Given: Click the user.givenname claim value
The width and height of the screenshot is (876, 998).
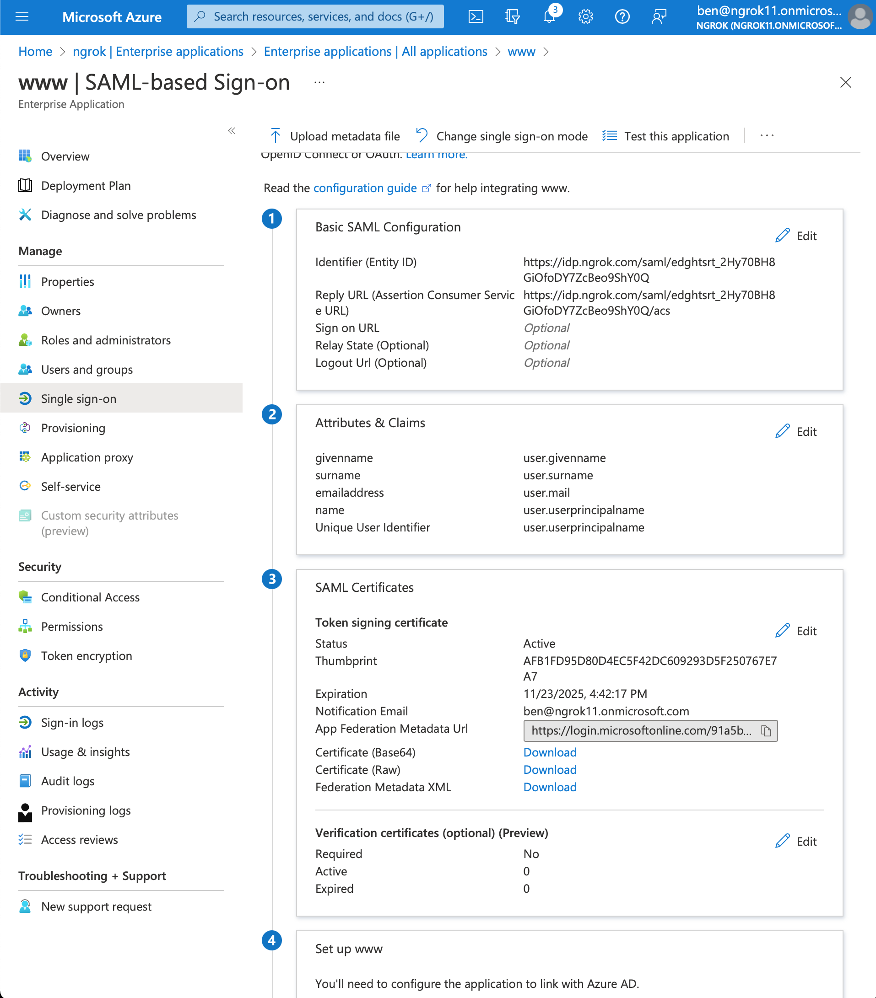Looking at the screenshot, I should [564, 458].
